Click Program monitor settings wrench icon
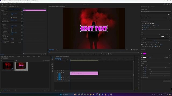172x96 pixels. tap(132, 50)
